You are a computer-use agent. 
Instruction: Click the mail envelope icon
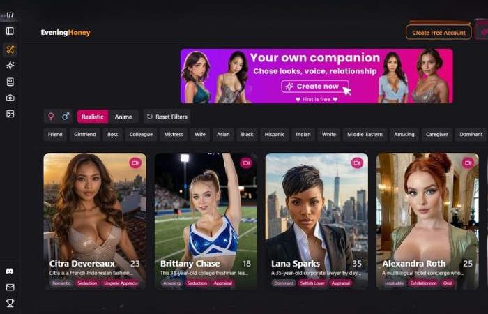pos(10,287)
